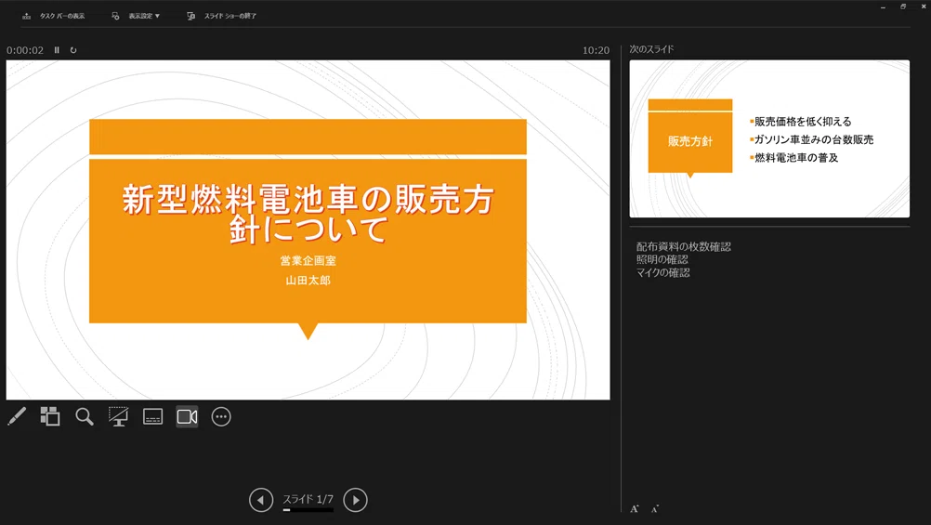This screenshot has width=931, height=525.
Task: Click the スライド 1/7 slide counter
Action: tap(308, 499)
